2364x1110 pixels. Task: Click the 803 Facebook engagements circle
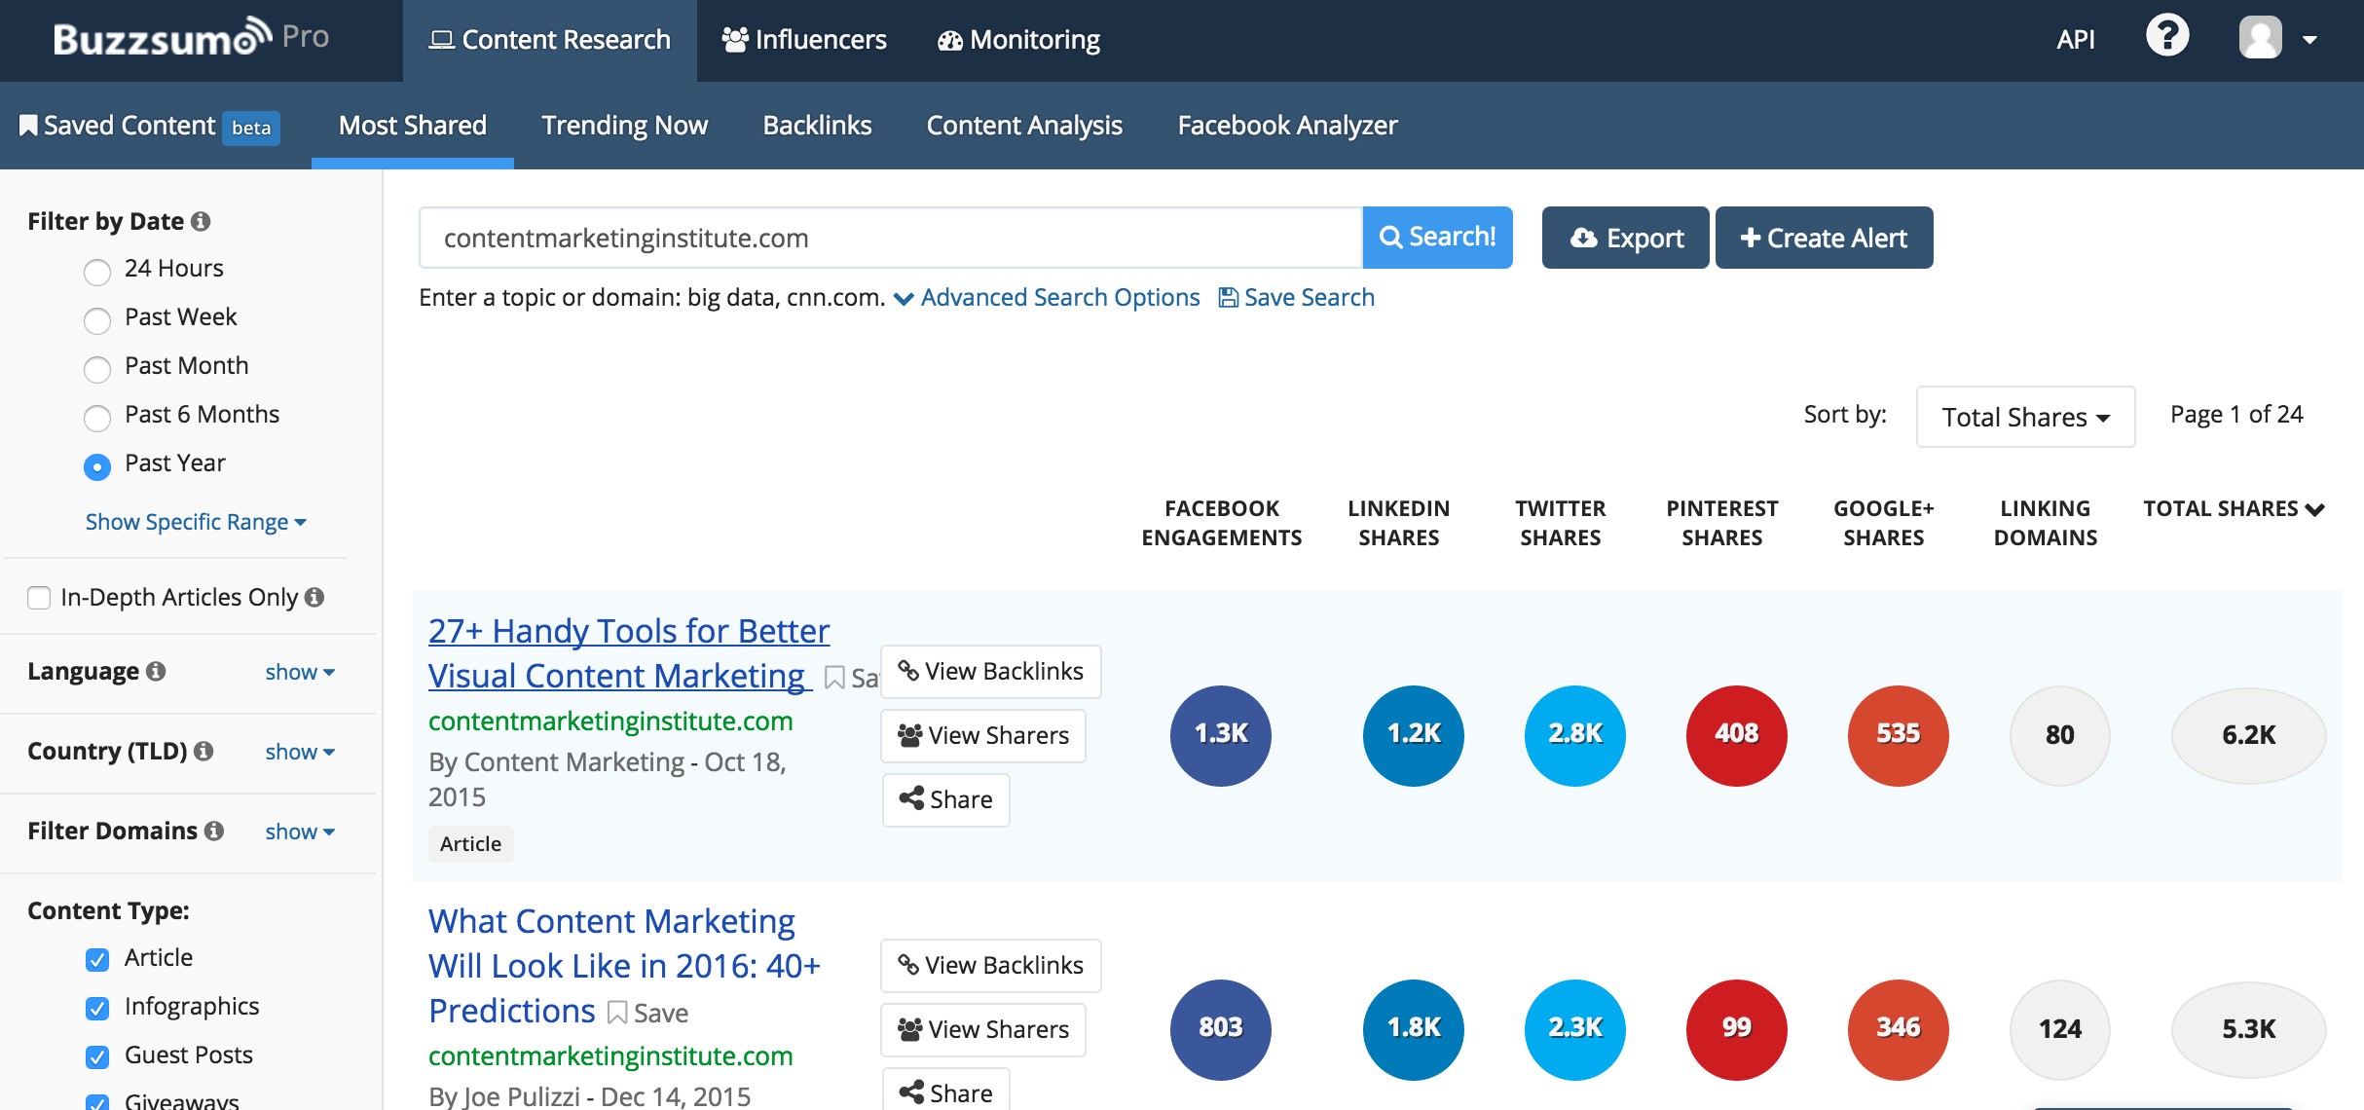tap(1221, 1029)
